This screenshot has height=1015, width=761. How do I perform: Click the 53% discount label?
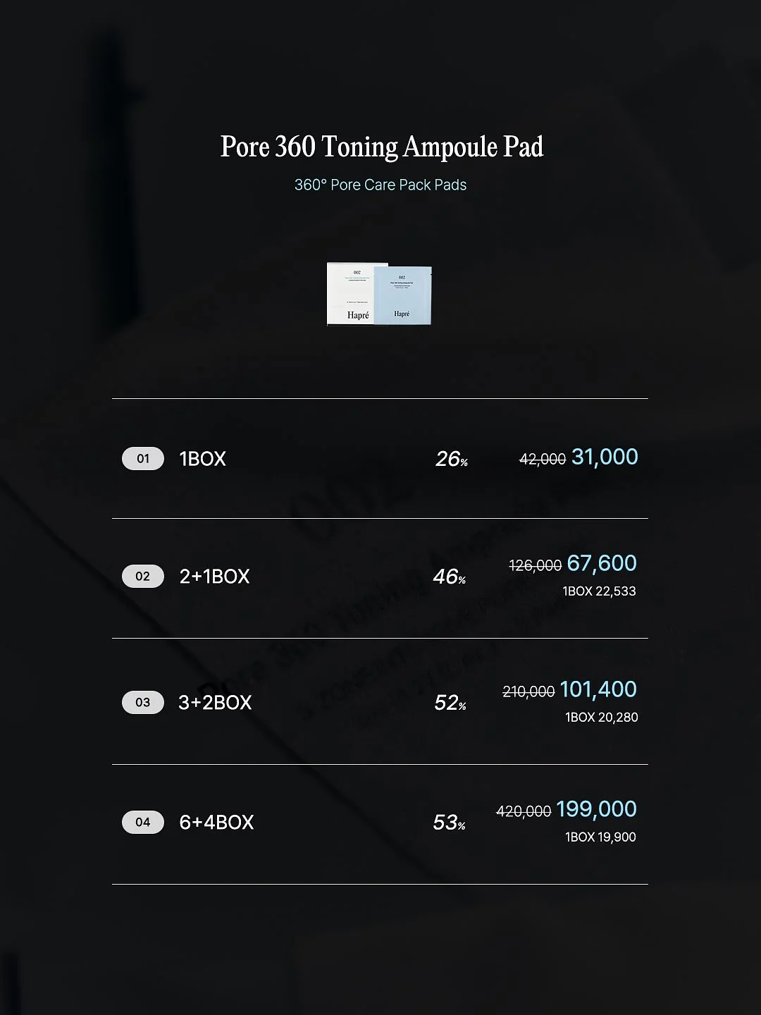pyautogui.click(x=450, y=823)
